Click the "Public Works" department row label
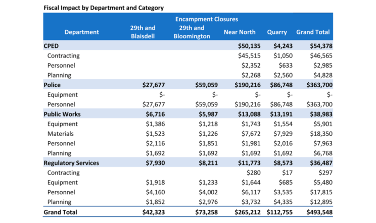Screen dimensions: 376x223 tap(62, 114)
